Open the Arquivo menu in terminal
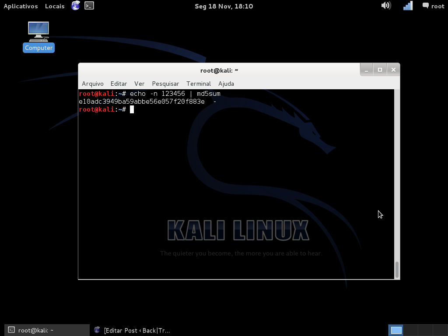Image resolution: width=448 pixels, height=336 pixels. pyautogui.click(x=93, y=84)
